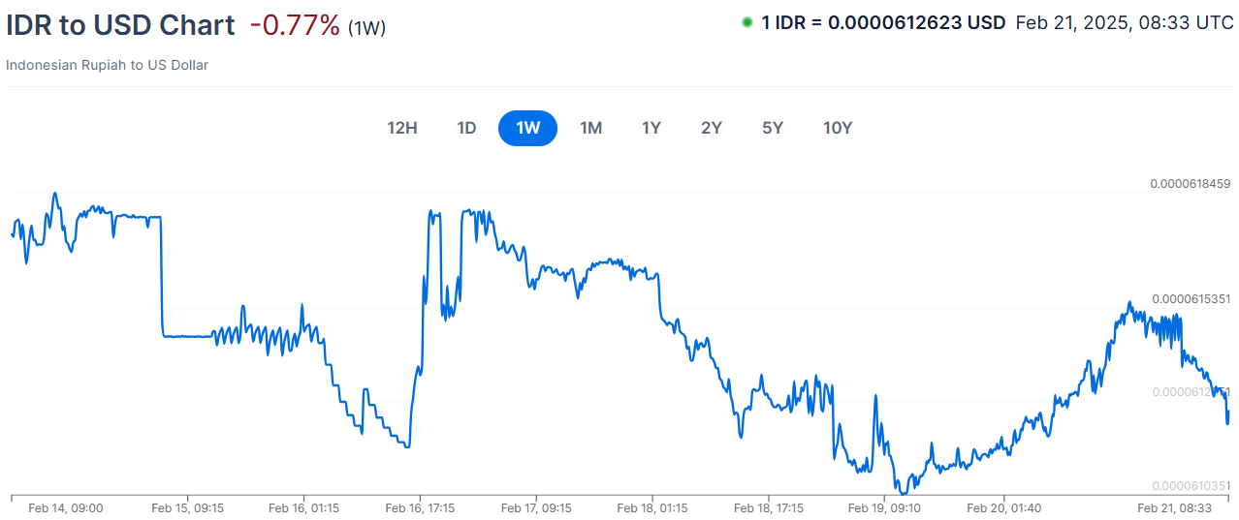Switch chart to 1D range

[x=466, y=128]
